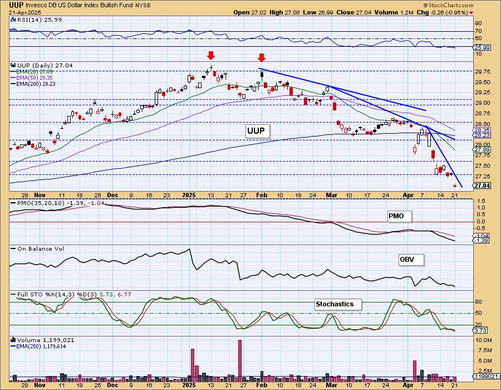Image resolution: width=501 pixels, height=390 pixels.
Task: Click the UUP ticker symbol in header
Action: (16, 5)
